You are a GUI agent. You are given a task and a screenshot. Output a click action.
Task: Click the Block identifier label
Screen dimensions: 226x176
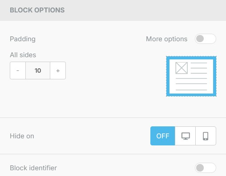(33, 168)
